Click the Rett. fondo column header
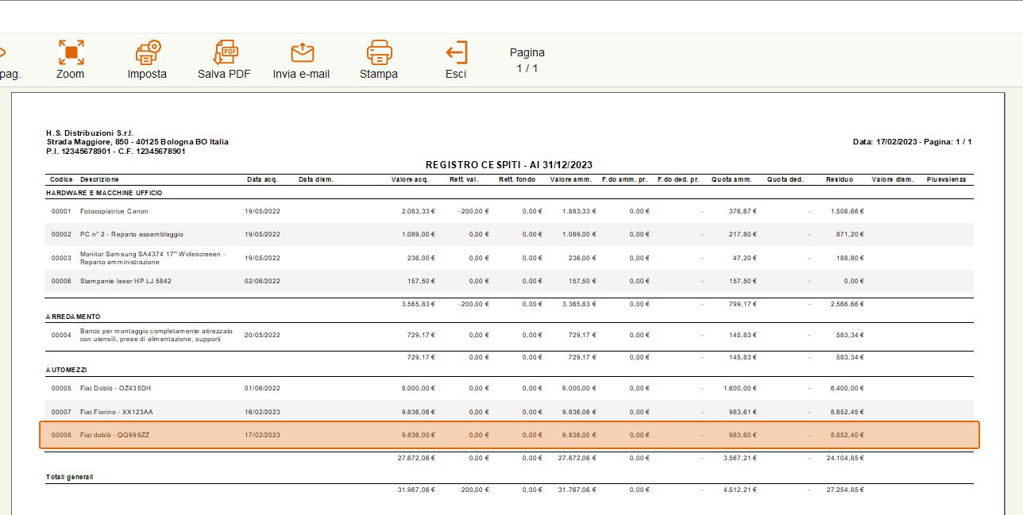This screenshot has height=515, width=1023. 517,179
